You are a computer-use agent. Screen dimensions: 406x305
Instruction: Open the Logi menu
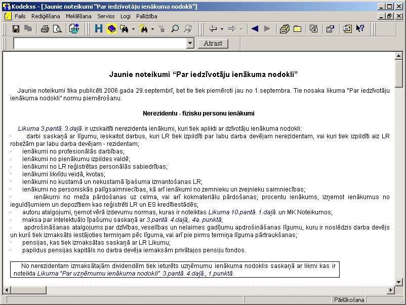click(126, 16)
